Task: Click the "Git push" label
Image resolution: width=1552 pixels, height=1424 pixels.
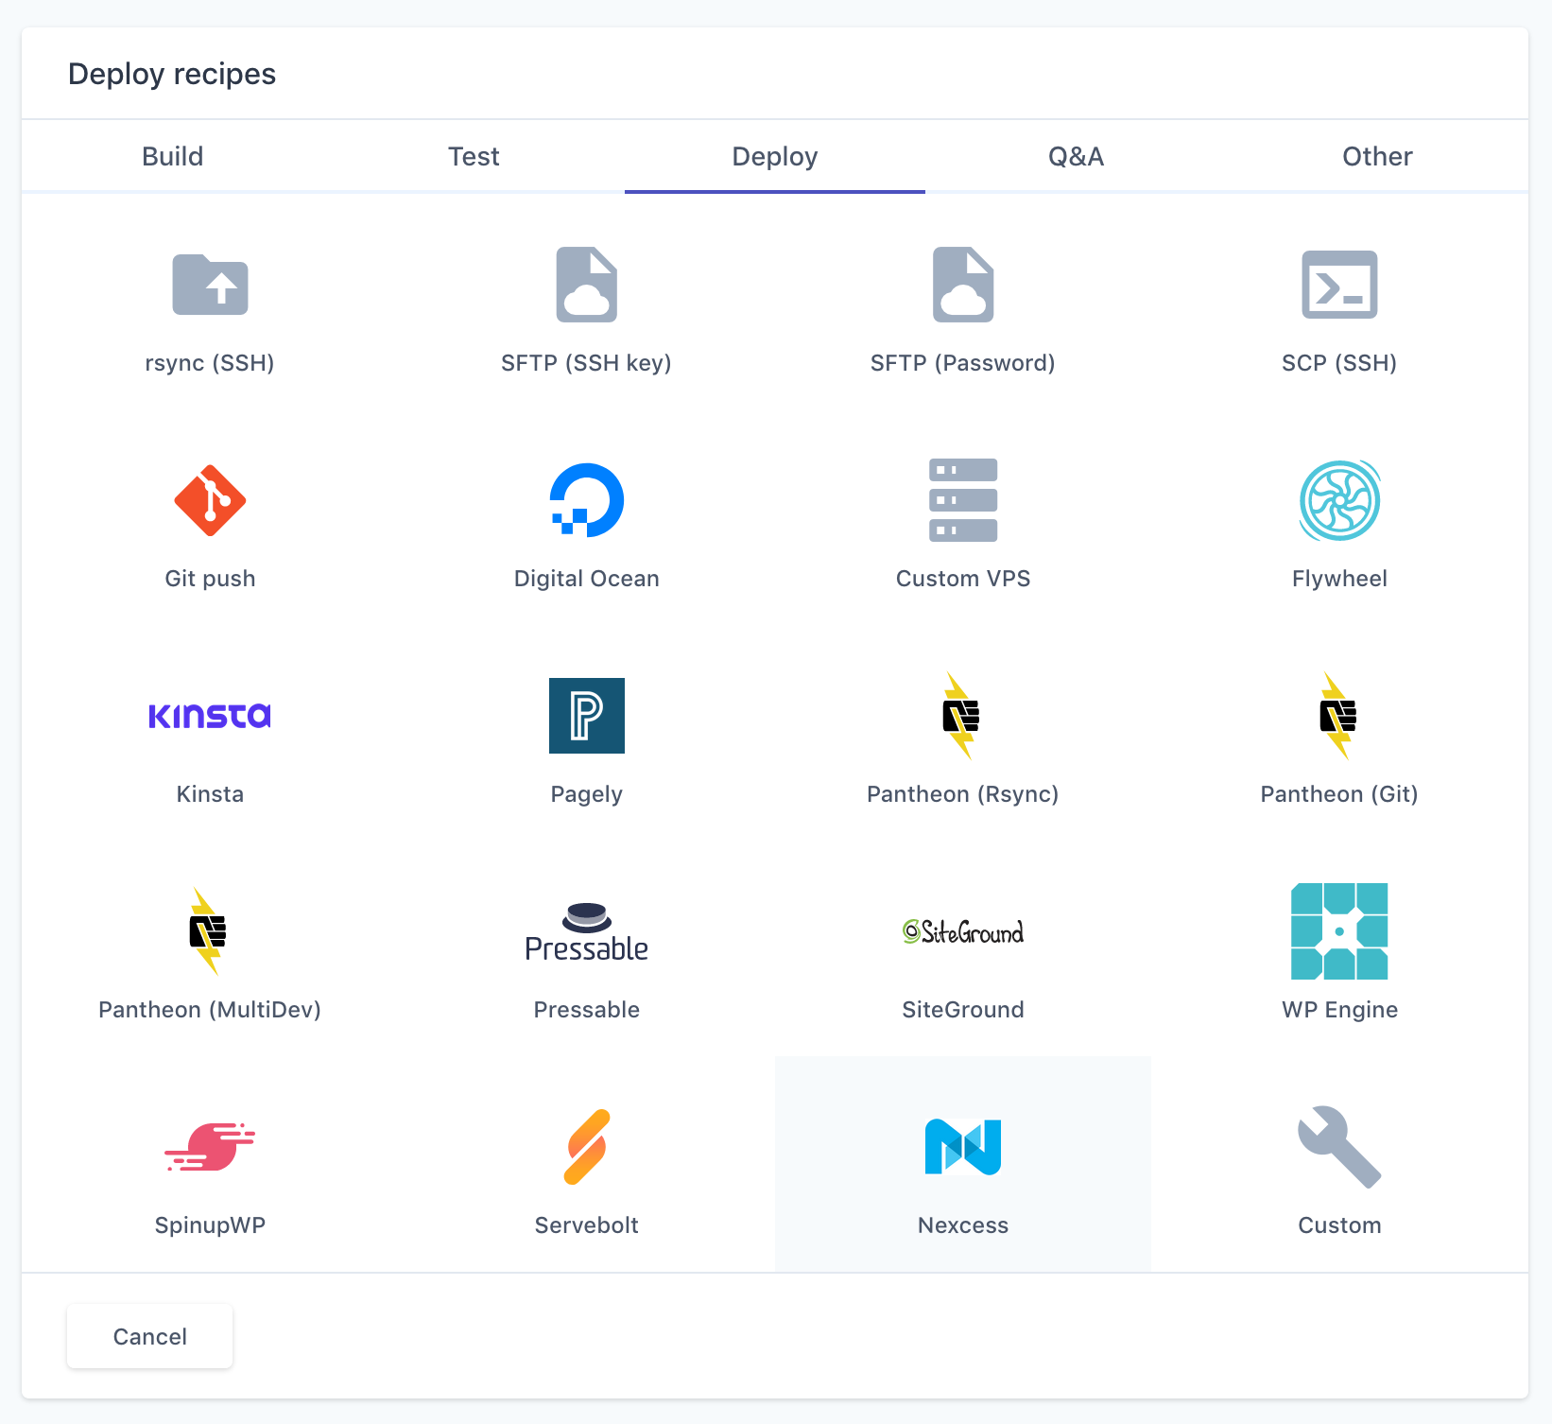Action: tap(210, 579)
